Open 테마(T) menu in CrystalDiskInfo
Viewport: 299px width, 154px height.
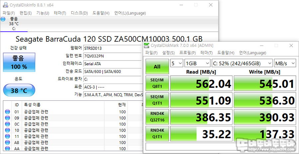pyautogui.click(x=60, y=13)
